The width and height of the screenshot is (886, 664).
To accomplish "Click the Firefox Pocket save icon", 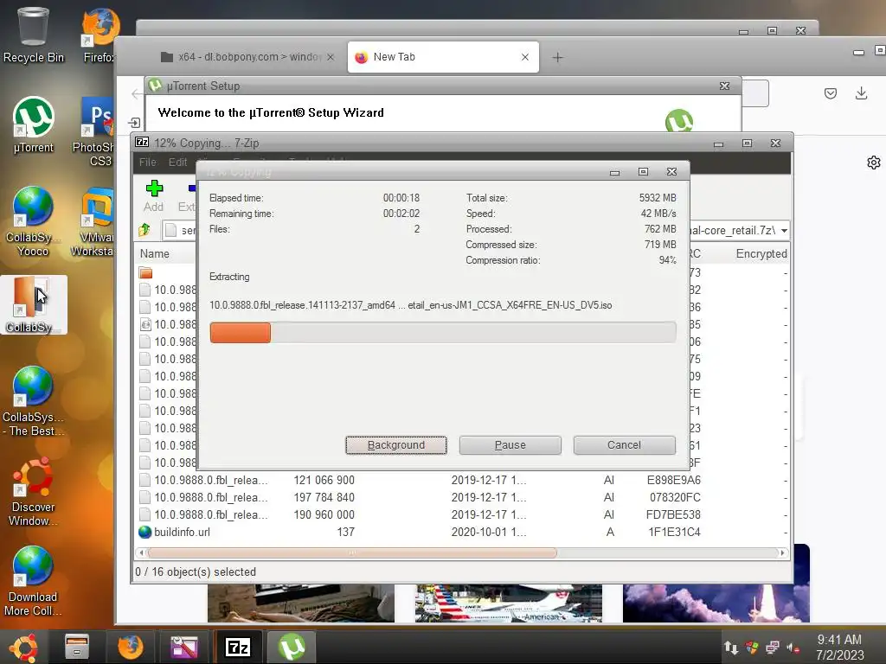I will (x=830, y=93).
